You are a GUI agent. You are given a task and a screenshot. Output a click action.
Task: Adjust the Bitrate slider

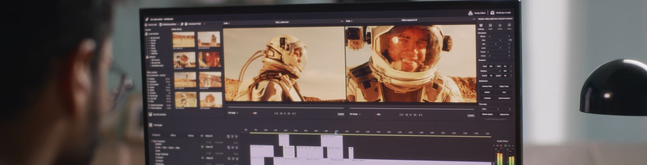coord(499,36)
